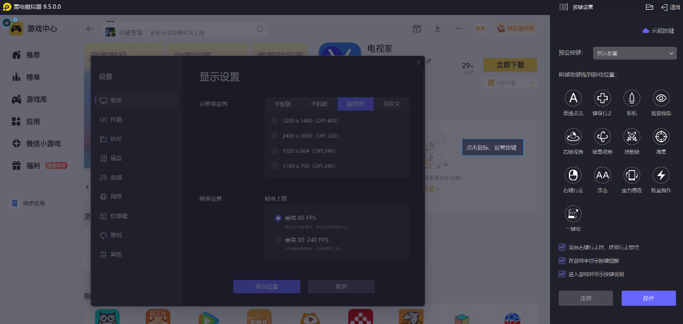
Task: Select the 连击 (AA) combo icon
Action: 602,175
